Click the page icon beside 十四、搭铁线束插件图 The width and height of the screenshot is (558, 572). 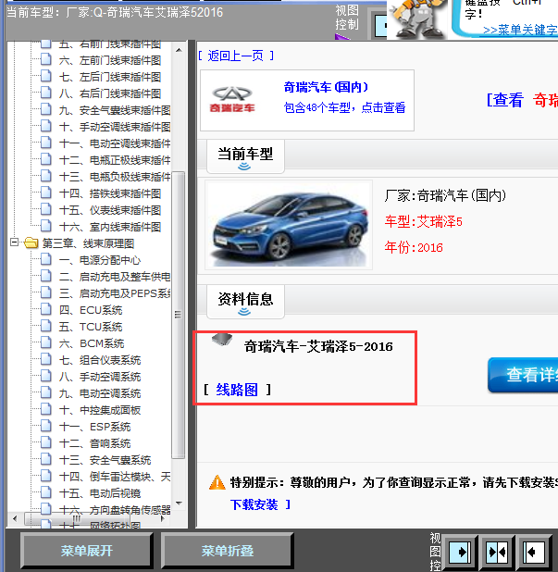coord(46,193)
